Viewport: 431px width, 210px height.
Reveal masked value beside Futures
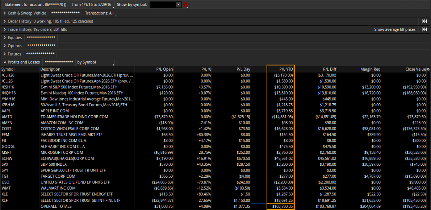coord(40,54)
